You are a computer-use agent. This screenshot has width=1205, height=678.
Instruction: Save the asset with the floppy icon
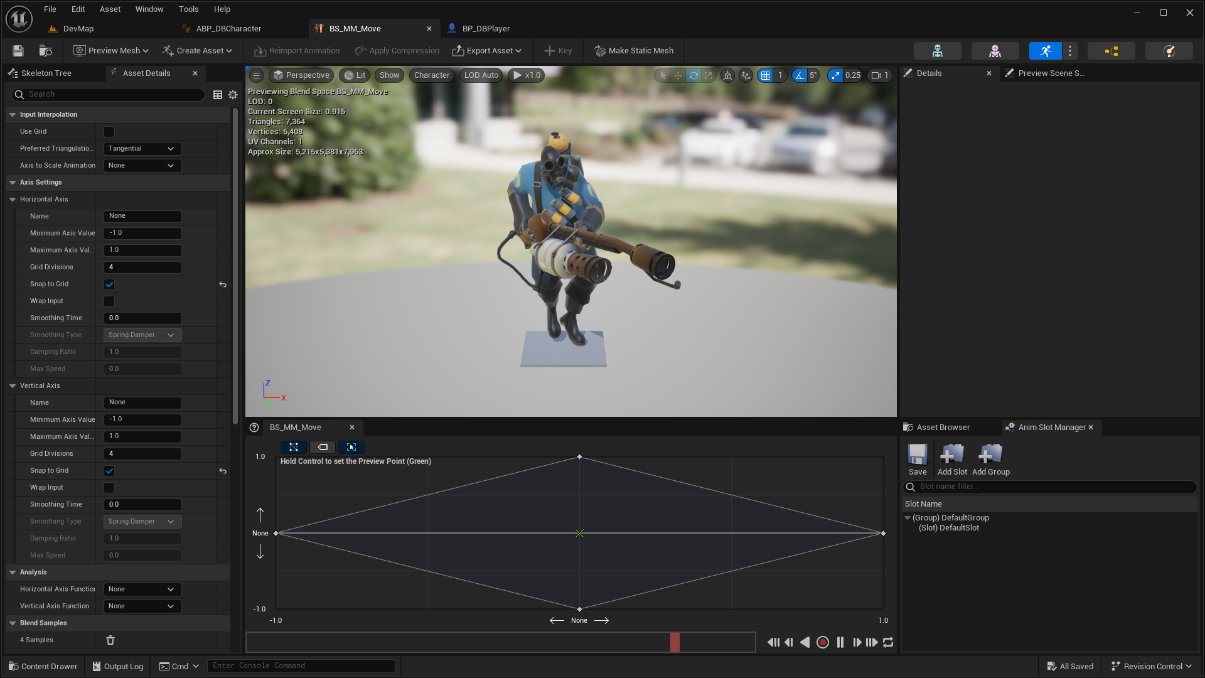18,51
